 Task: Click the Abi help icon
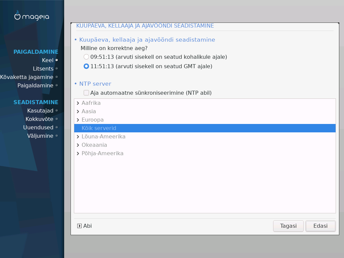click(x=80, y=226)
